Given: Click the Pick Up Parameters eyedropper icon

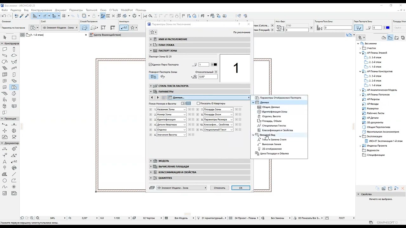Looking at the screenshot, I should 22,16.
